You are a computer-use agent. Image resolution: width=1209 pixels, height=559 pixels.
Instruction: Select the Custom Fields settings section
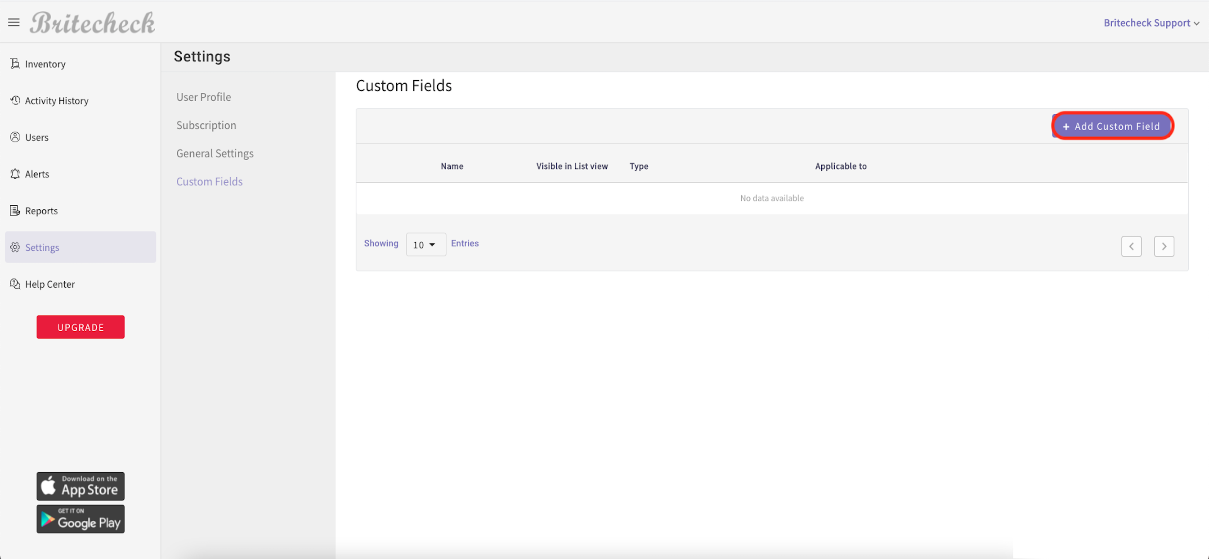[209, 181]
